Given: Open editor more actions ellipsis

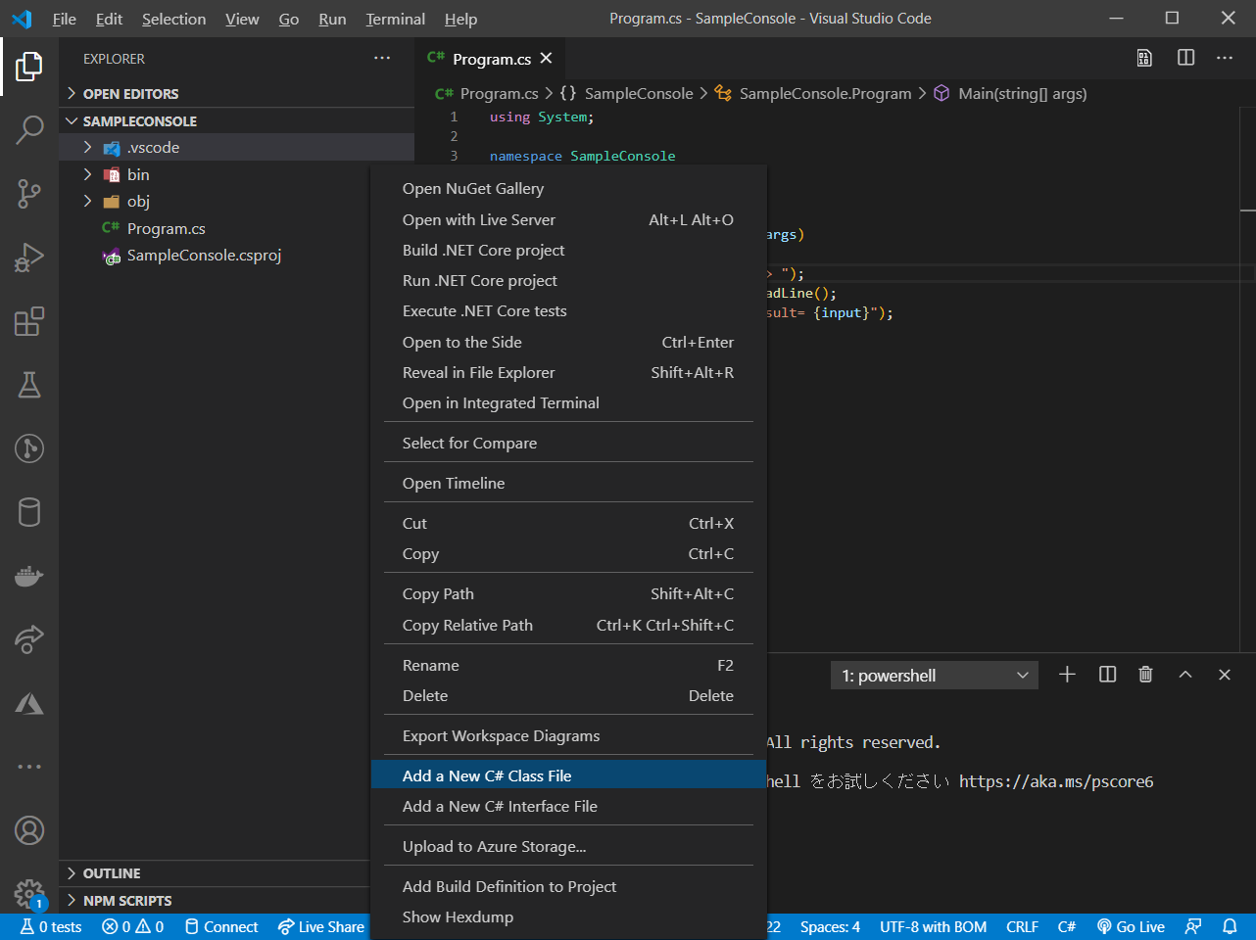Looking at the screenshot, I should point(1225,58).
